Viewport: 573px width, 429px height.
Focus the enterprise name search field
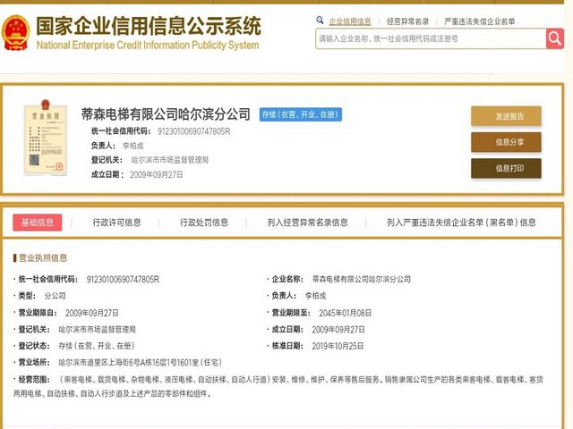tap(431, 38)
